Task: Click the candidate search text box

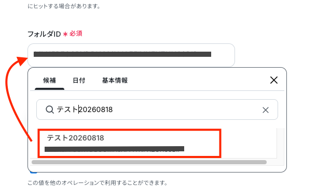Action: tap(157, 109)
